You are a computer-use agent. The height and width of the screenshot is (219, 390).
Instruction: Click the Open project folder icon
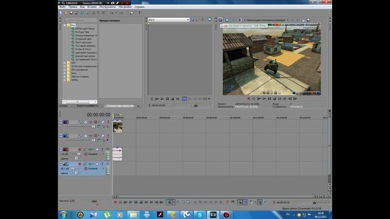point(66,13)
